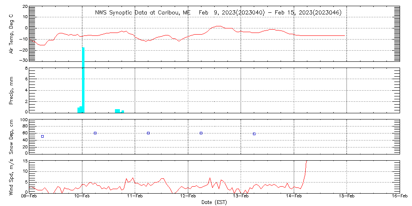Click the 14-Feb date tick label
Viewport: 412px width, 206px height.
pos(294,197)
